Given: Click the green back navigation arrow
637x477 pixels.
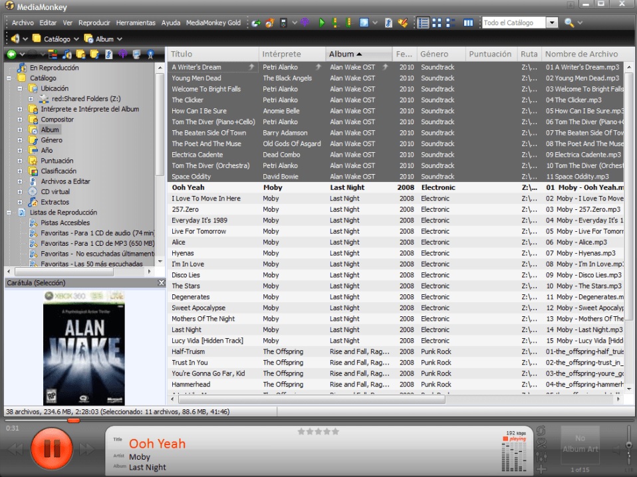Looking at the screenshot, I should 11,54.
